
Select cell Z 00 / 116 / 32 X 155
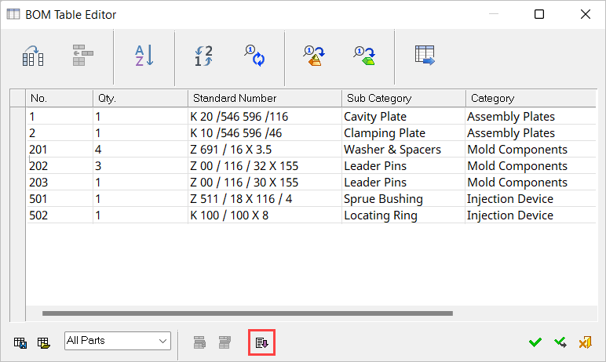265,166
